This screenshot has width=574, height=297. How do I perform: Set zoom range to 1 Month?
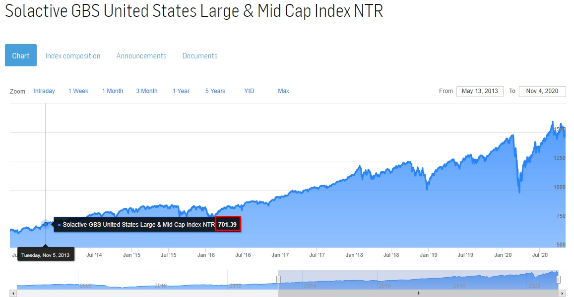[113, 91]
